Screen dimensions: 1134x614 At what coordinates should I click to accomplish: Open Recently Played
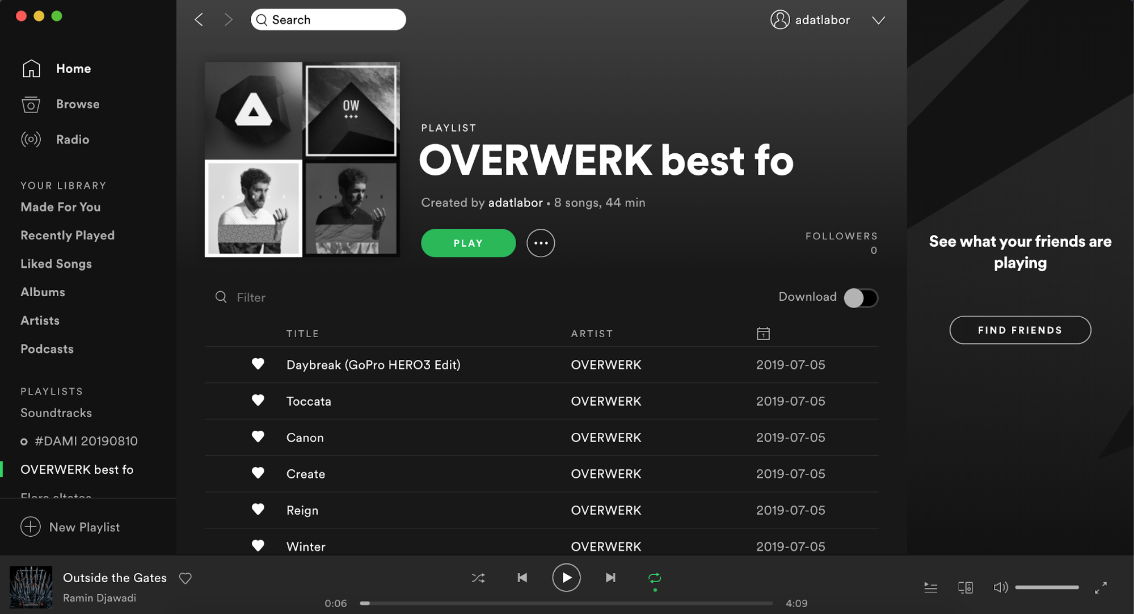click(68, 235)
